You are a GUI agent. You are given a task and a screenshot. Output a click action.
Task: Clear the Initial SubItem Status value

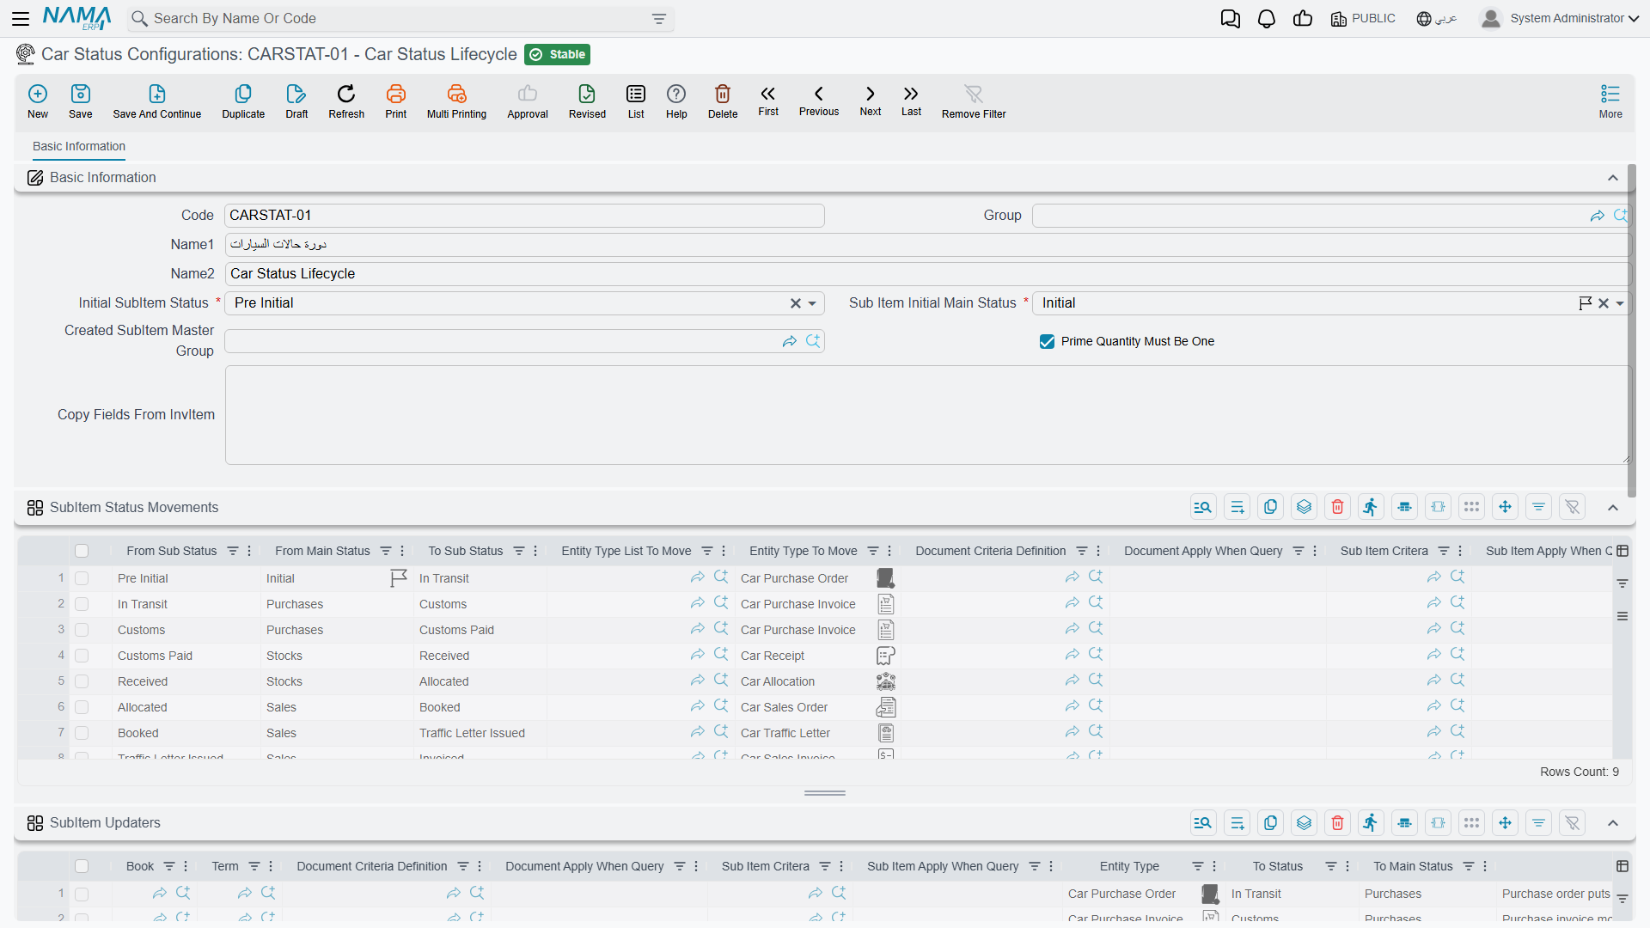click(796, 303)
